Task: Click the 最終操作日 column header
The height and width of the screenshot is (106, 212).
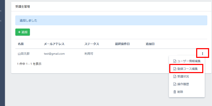Action: [122, 44]
